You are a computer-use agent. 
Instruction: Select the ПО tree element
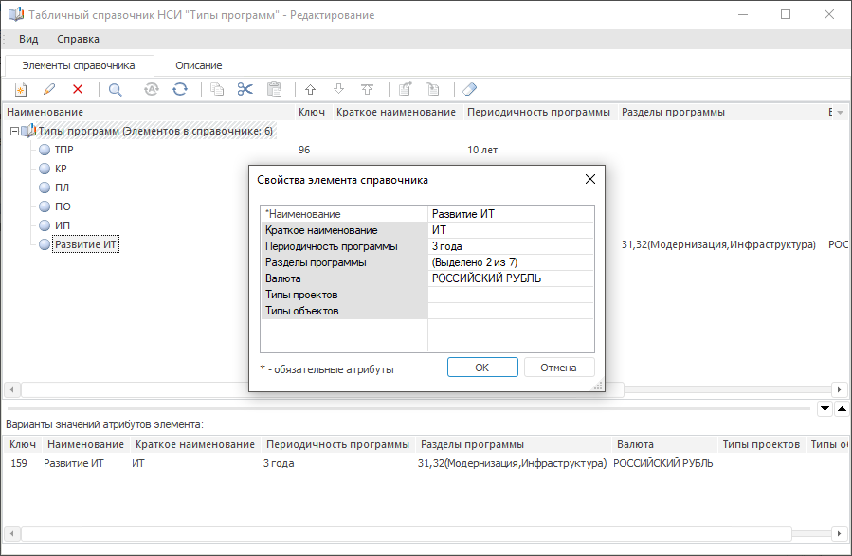63,206
